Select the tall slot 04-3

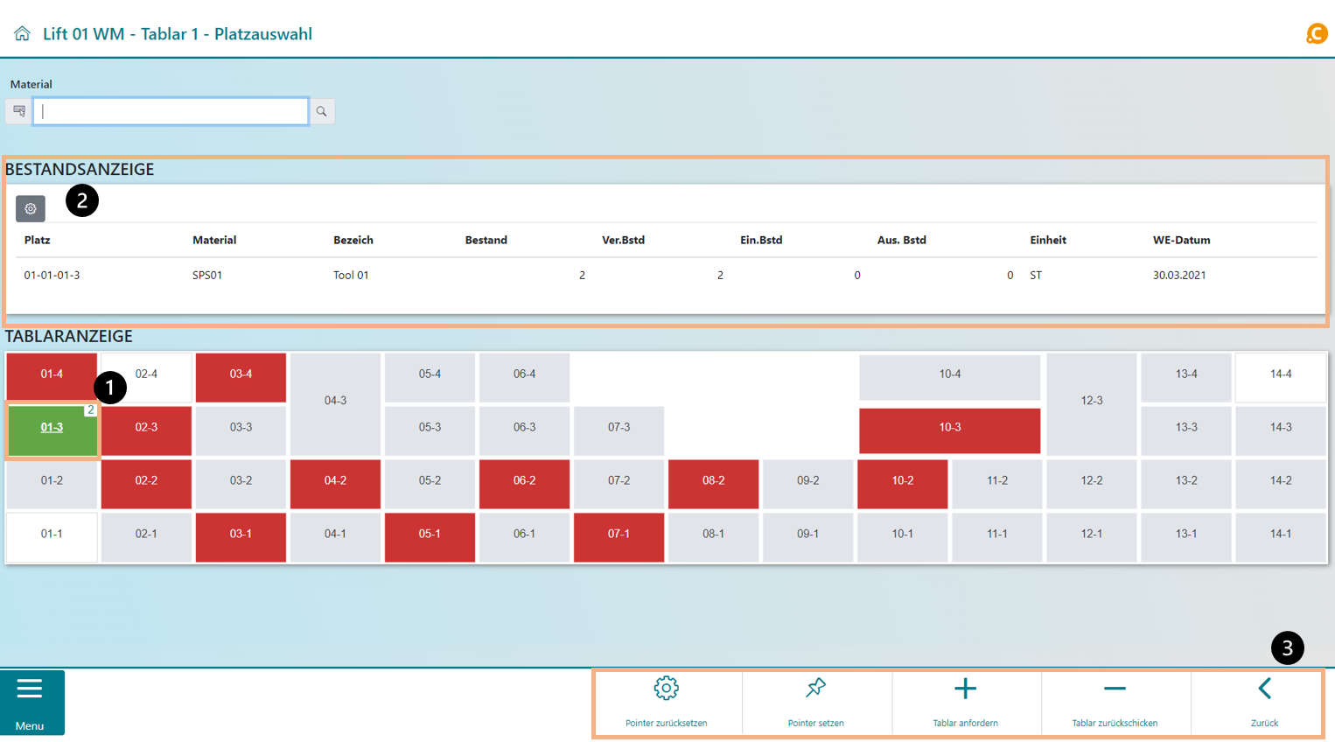(x=335, y=401)
